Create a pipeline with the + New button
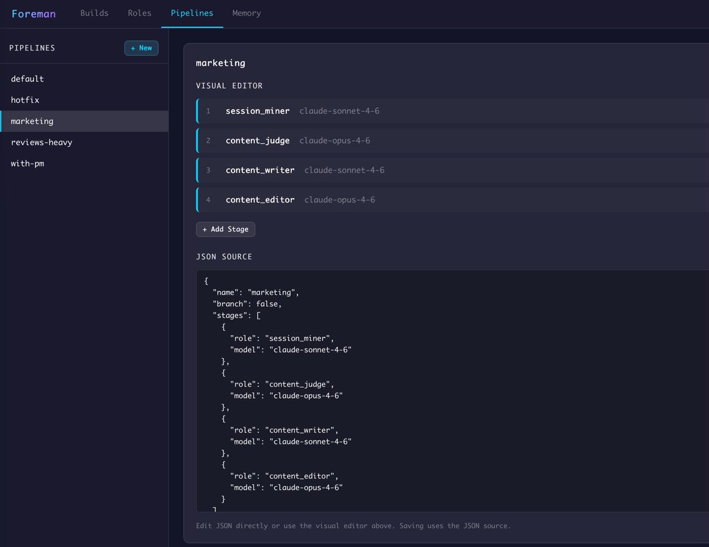Viewport: 709px width, 547px height. tap(141, 48)
